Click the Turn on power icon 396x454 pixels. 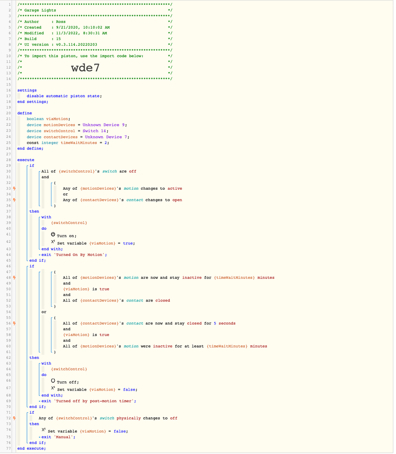pos(53,234)
